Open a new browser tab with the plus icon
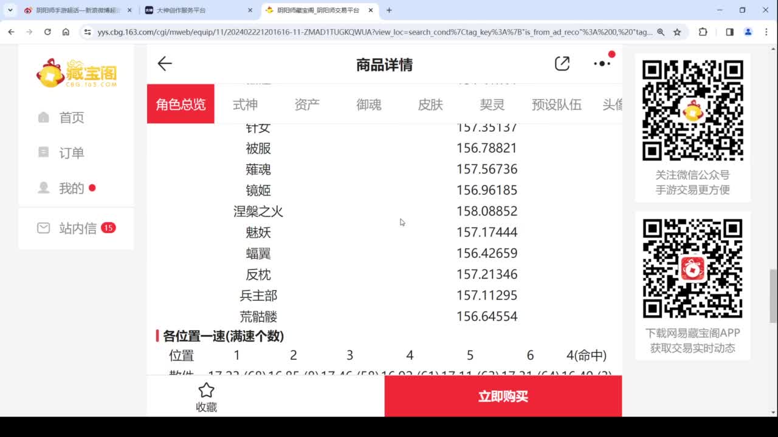The height and width of the screenshot is (437, 778). tap(388, 10)
